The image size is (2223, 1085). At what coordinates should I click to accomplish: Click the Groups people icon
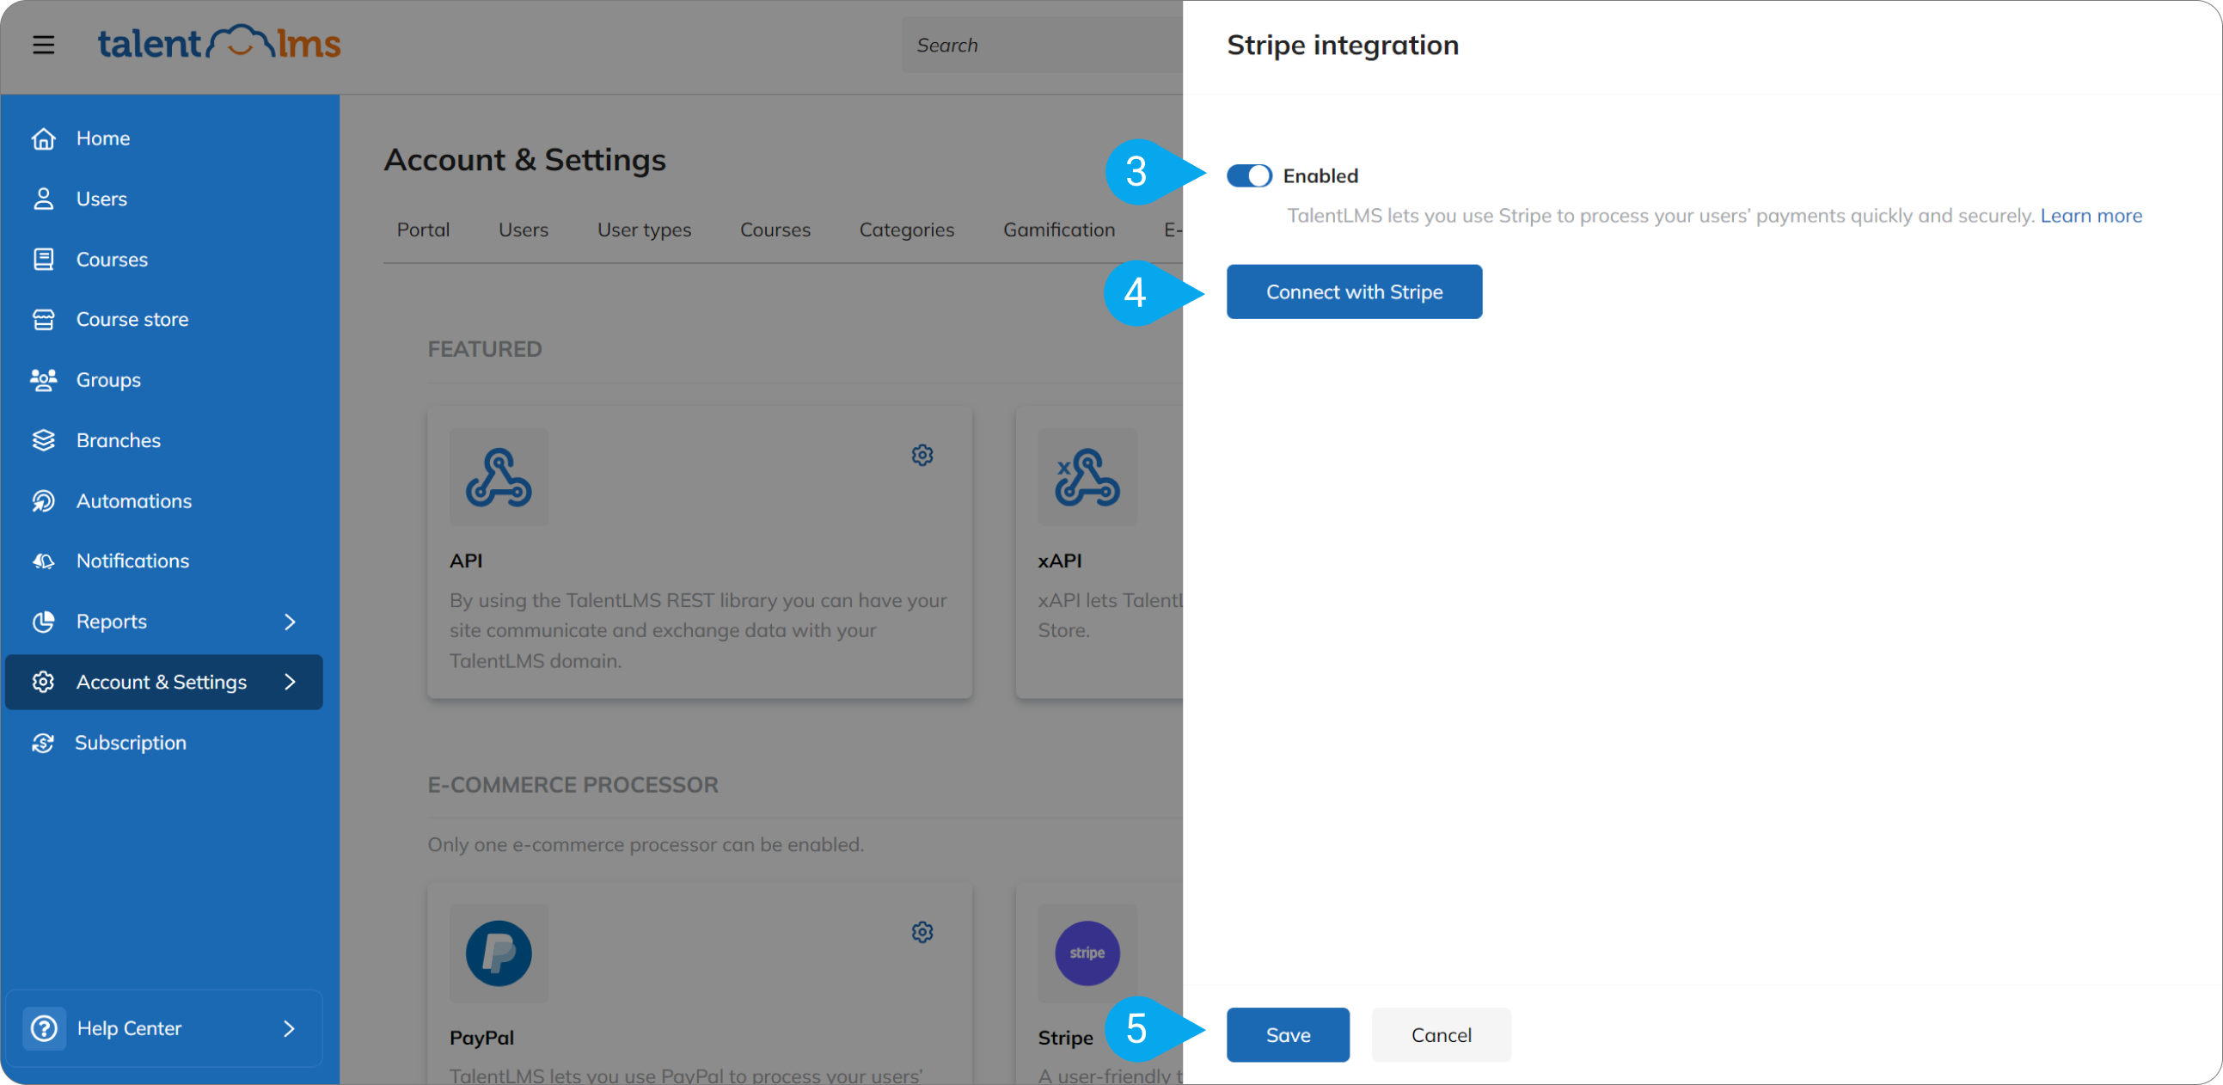point(43,380)
